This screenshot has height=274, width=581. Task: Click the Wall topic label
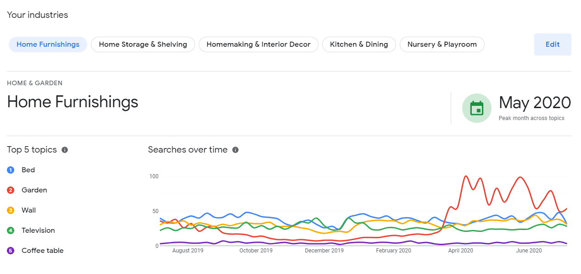click(28, 210)
